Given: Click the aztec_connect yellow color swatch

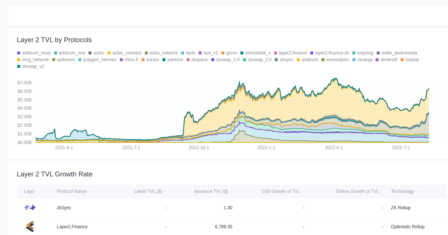Looking at the screenshot, I should pos(110,53).
